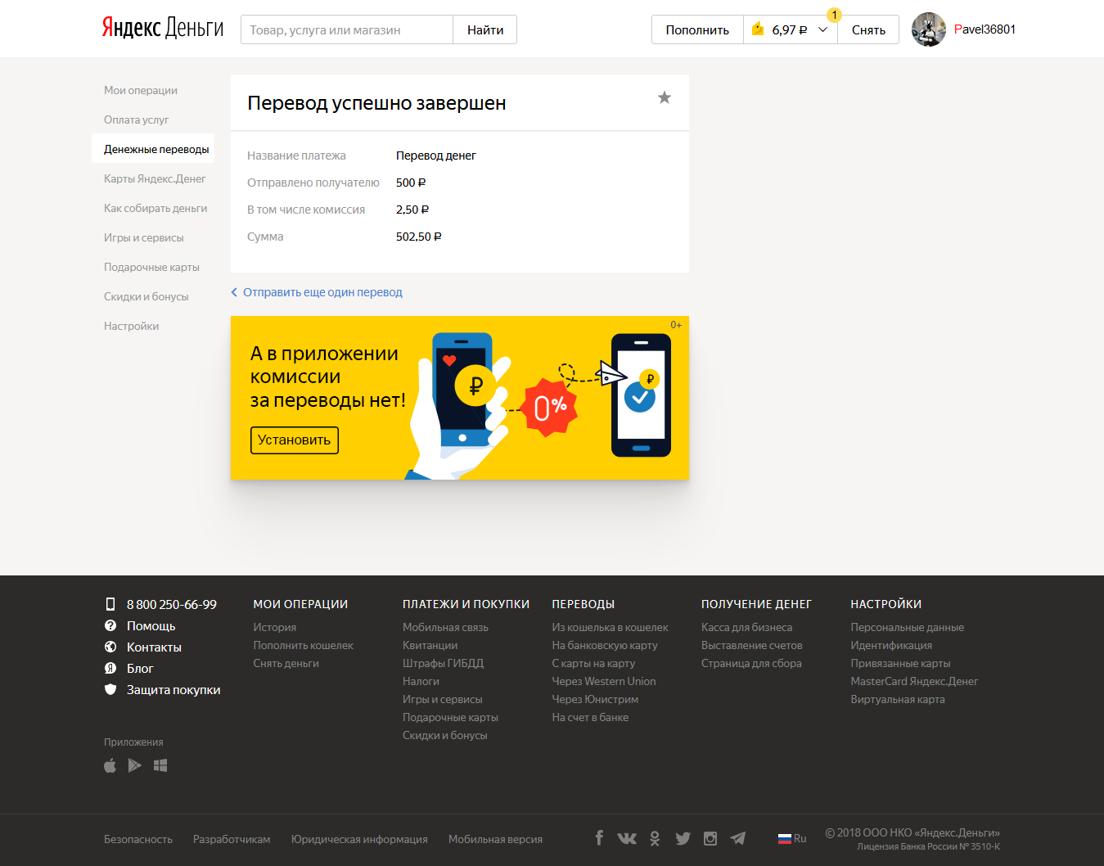
Task: Click the Установить button on banner
Action: tap(295, 440)
